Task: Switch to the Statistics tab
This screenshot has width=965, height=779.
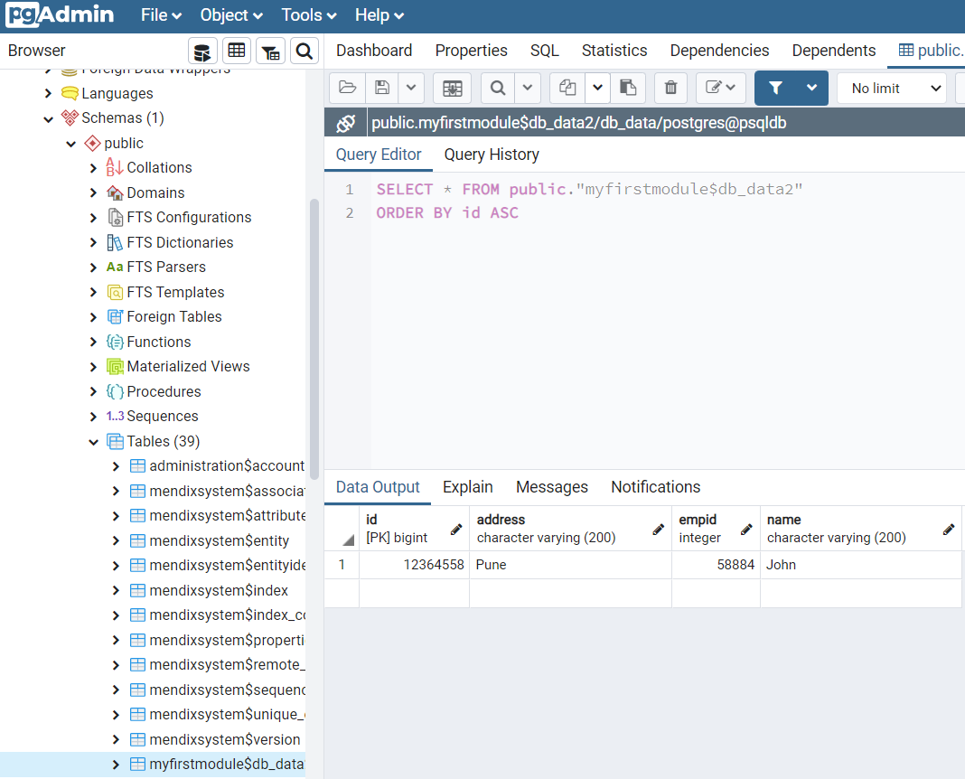Action: [614, 51]
